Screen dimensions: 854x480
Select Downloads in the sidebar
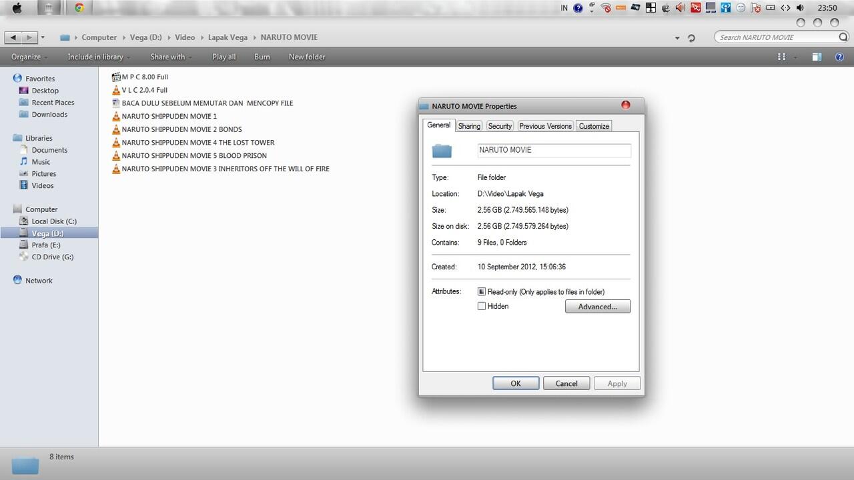point(49,115)
